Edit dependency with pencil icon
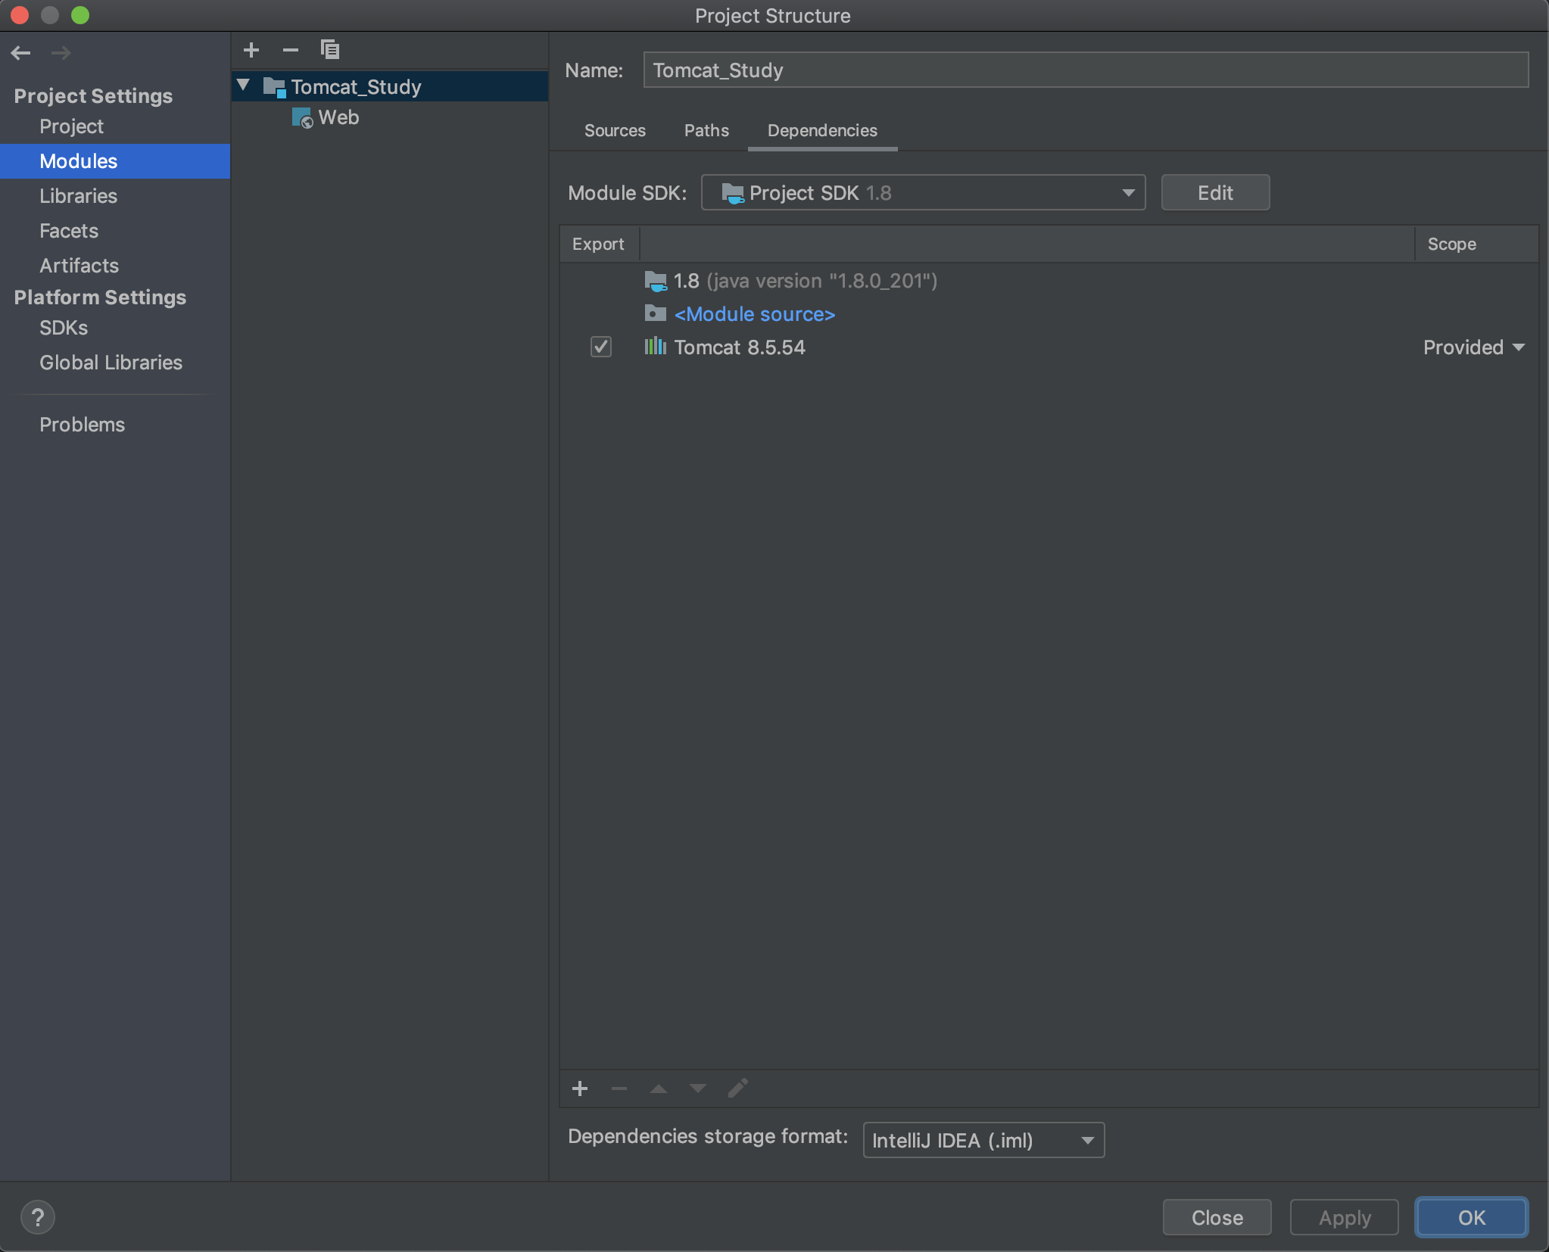 pos(738,1088)
